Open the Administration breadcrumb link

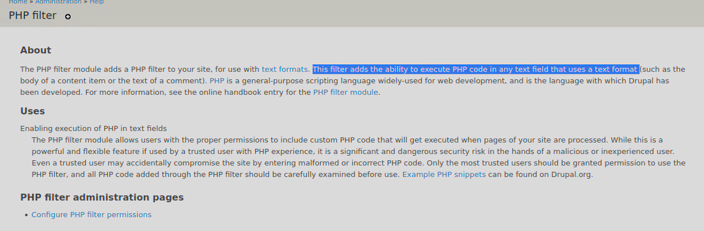[58, 2]
